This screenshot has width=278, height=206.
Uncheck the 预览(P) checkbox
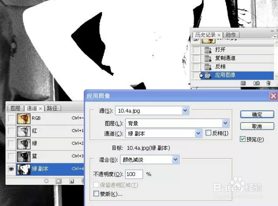coord(243,139)
